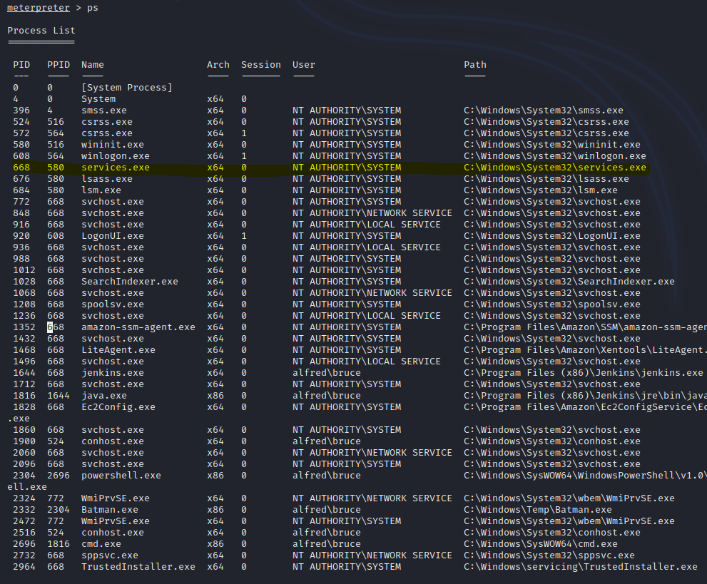707x584 pixels.
Task: Click the [System Process] entry
Action: click(127, 88)
